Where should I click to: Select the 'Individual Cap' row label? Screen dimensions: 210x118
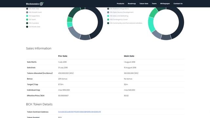[33, 90]
